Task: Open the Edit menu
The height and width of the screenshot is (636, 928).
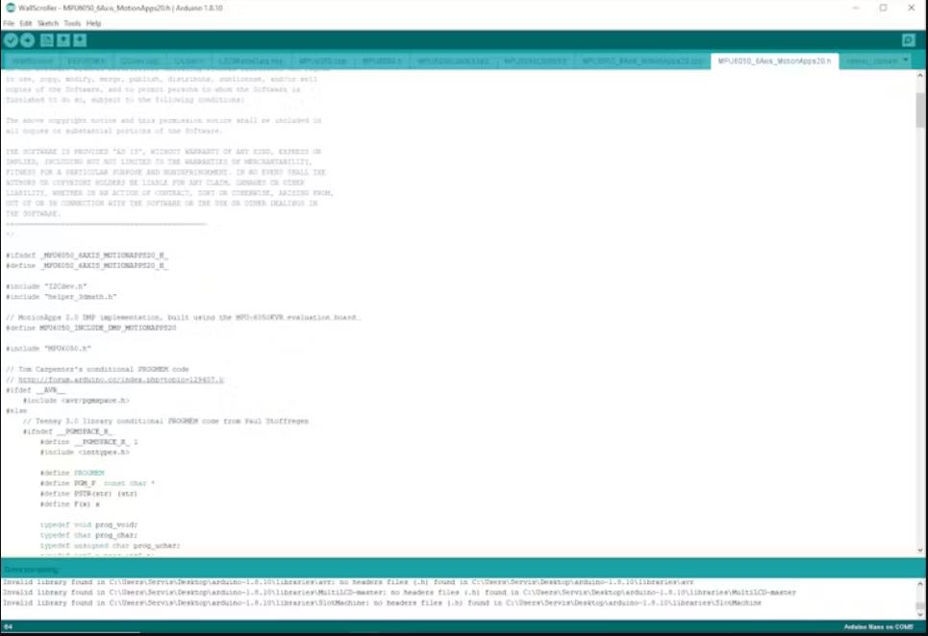Action: [26, 23]
